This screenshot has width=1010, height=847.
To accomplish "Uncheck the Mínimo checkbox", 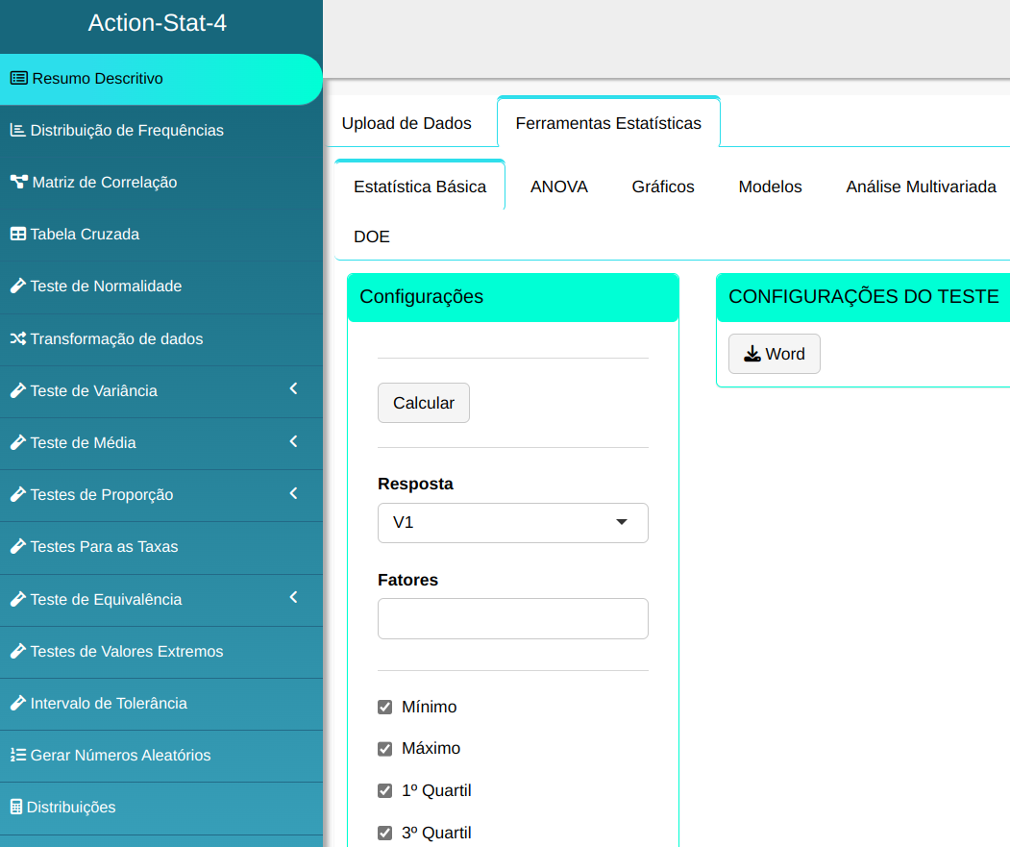I will (385, 708).
